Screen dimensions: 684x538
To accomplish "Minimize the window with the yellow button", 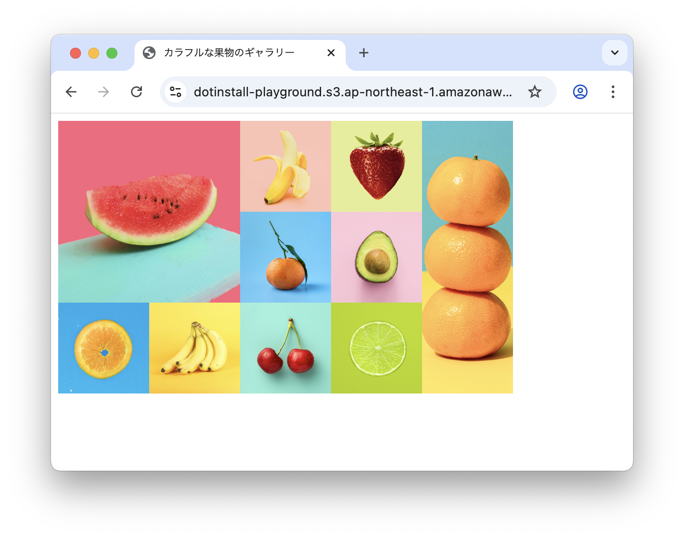I will point(94,53).
